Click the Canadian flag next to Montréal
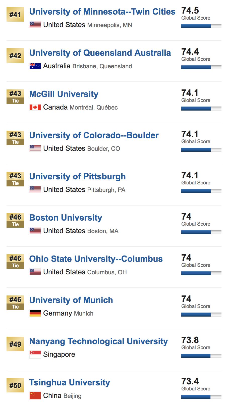The width and height of the screenshot is (229, 405). [35, 107]
